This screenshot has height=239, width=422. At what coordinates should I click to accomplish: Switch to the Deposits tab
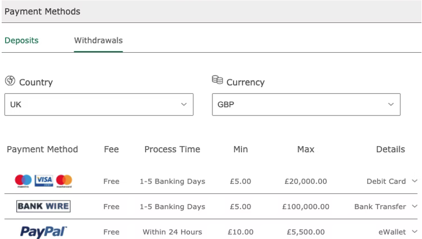(x=22, y=41)
